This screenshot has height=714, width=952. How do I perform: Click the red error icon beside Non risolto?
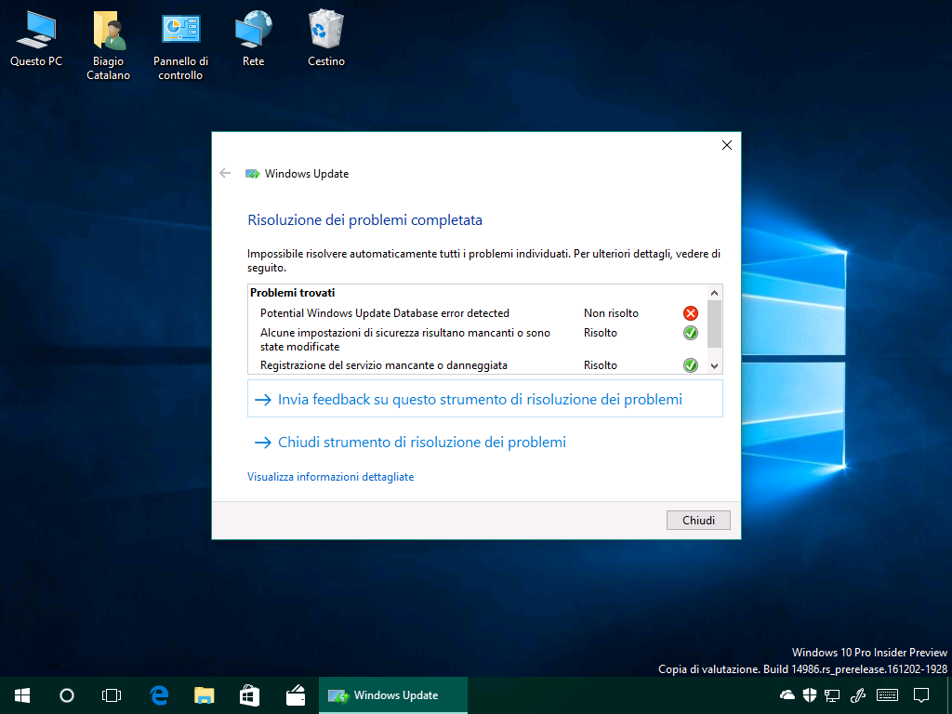(x=691, y=313)
